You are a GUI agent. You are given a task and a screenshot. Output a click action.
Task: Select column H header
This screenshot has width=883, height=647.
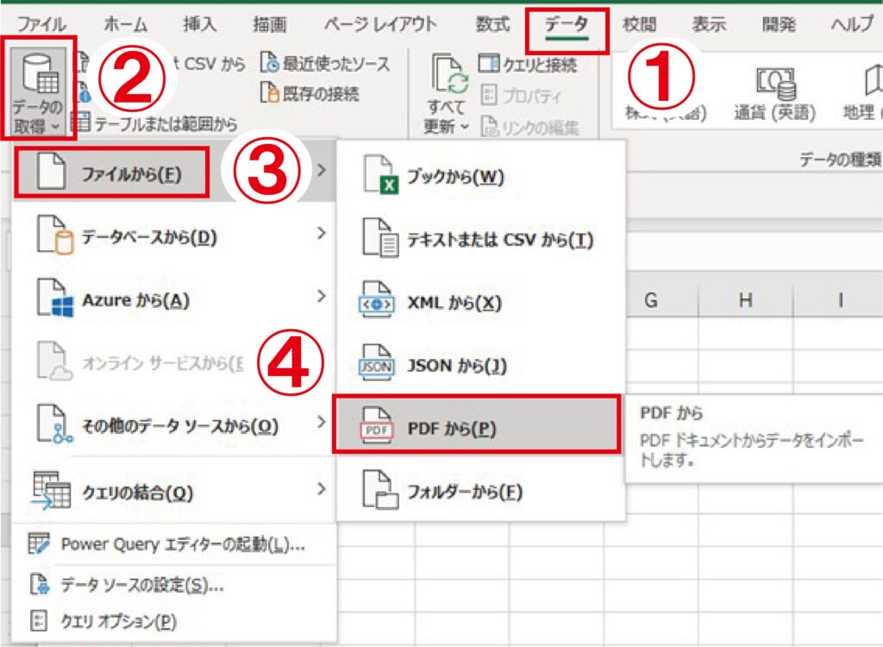(746, 300)
